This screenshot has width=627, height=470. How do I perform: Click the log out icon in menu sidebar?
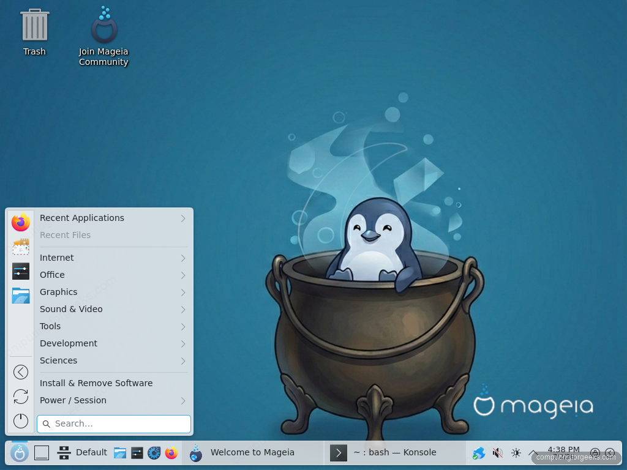tap(20, 372)
